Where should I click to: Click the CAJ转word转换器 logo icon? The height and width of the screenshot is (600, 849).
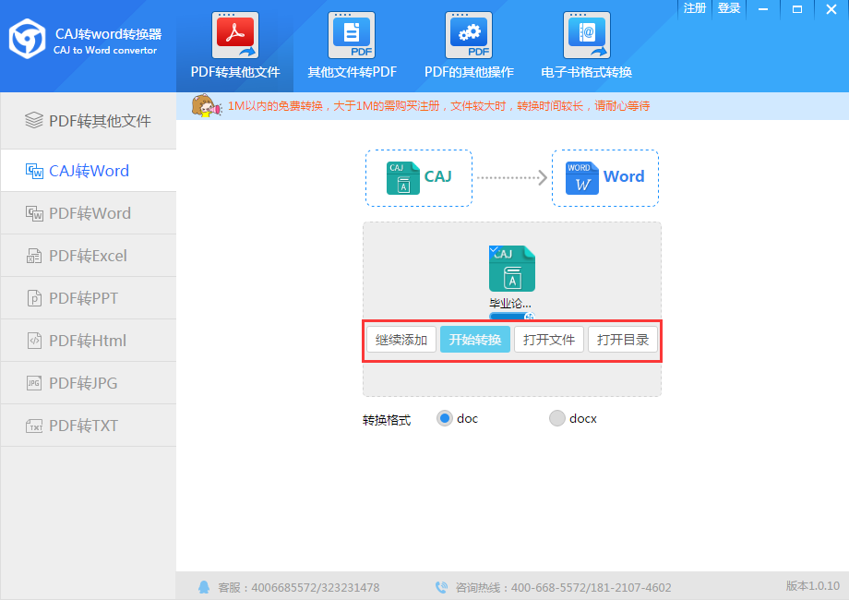(x=27, y=39)
